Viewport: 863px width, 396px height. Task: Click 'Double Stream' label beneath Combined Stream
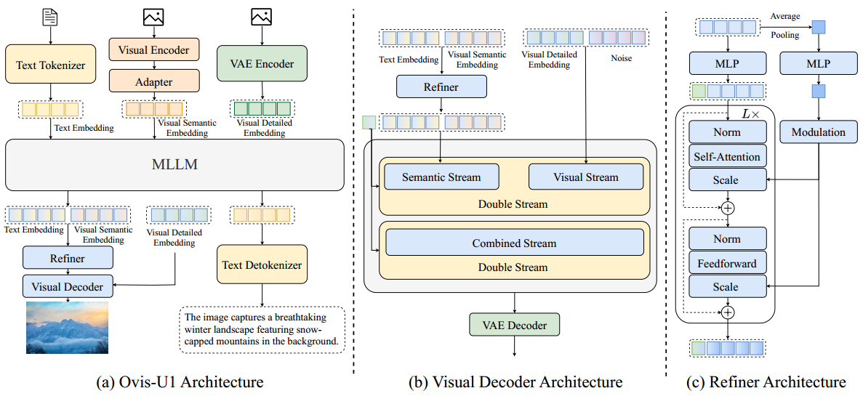tap(515, 267)
